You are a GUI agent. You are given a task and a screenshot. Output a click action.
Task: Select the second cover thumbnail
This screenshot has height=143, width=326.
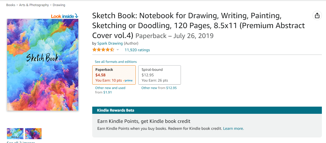[33, 134]
